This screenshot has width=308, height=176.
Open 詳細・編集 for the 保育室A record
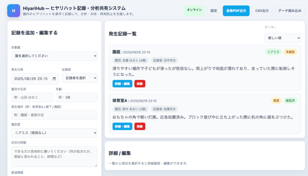click(x=122, y=126)
